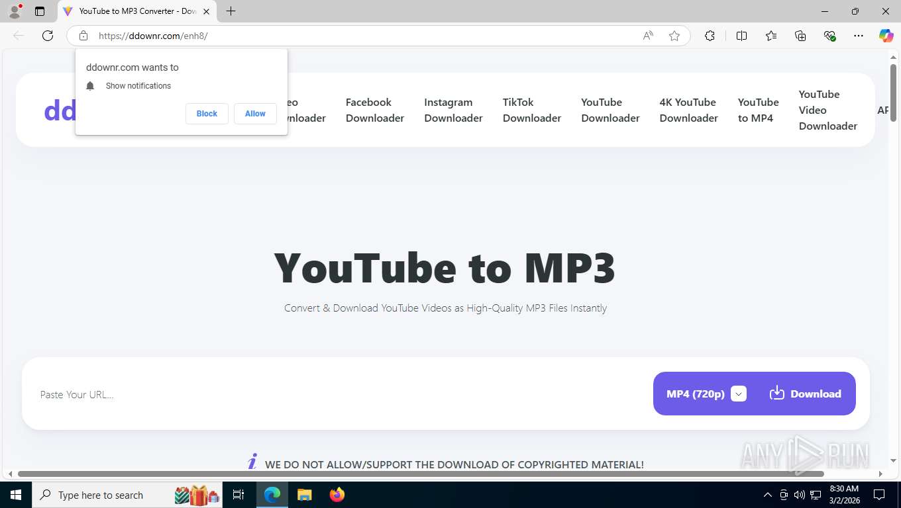Open Settings and more ellipsis menu
This screenshot has height=508, width=901.
coord(859,36)
